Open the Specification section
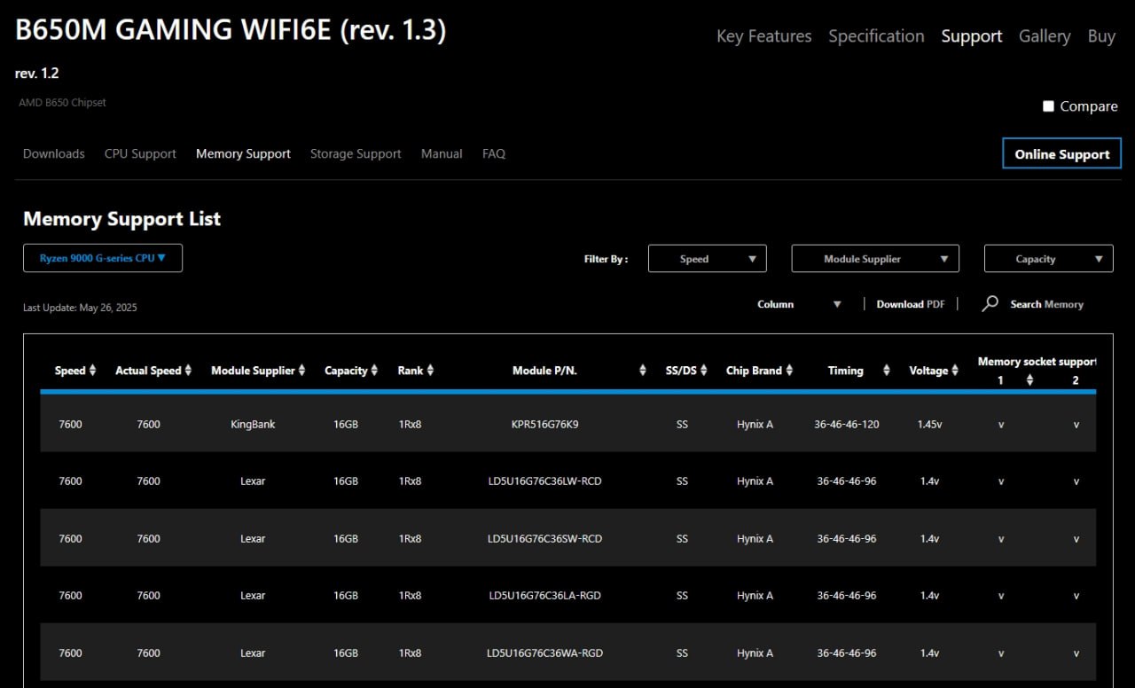This screenshot has width=1135, height=688. (876, 36)
